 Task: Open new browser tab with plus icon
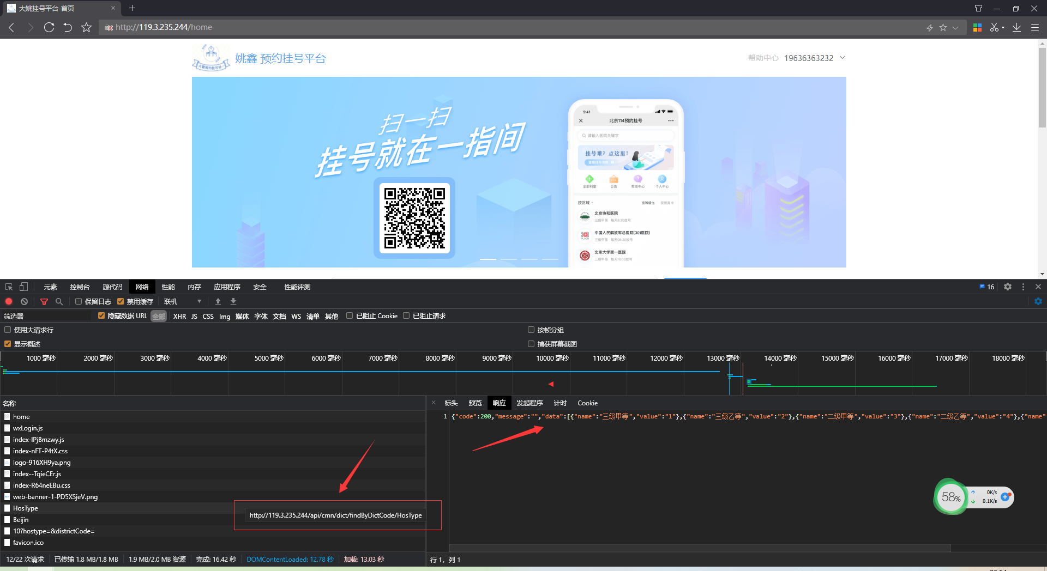132,8
